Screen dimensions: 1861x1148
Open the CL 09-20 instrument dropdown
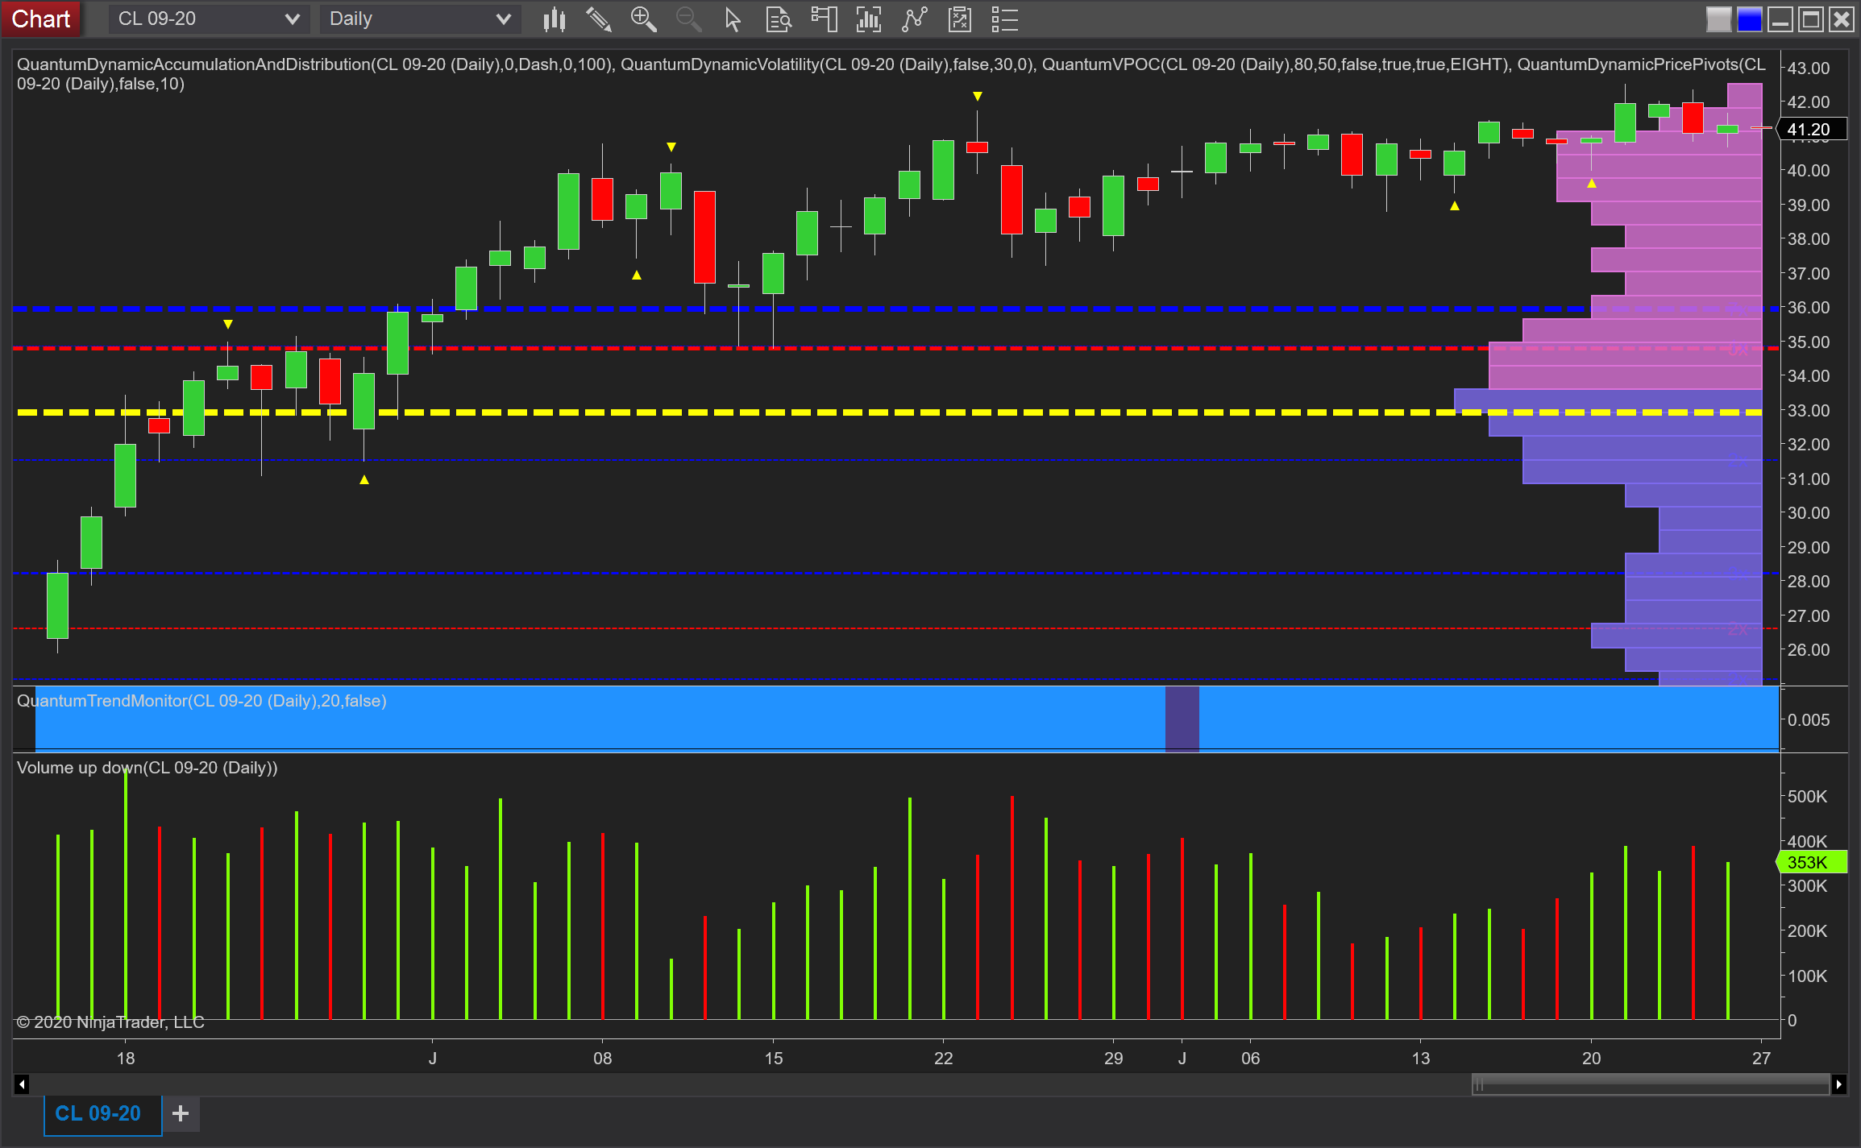click(x=208, y=19)
